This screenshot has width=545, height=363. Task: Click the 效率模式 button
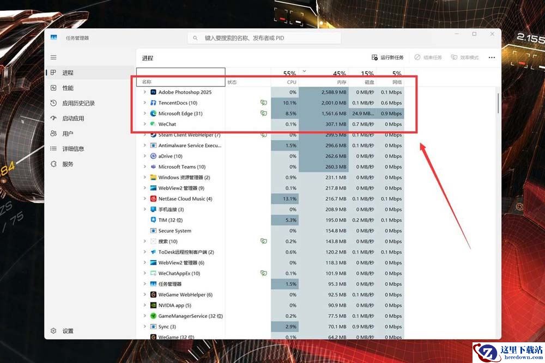click(x=465, y=57)
